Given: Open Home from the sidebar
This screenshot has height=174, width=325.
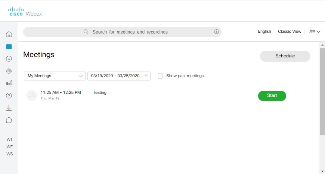Looking at the screenshot, I should (x=9, y=34).
